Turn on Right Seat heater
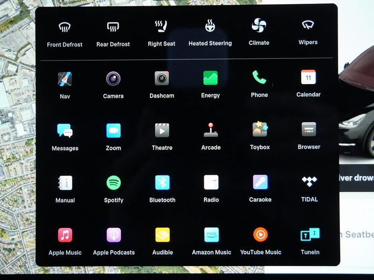This screenshot has width=374, height=280. point(161,27)
